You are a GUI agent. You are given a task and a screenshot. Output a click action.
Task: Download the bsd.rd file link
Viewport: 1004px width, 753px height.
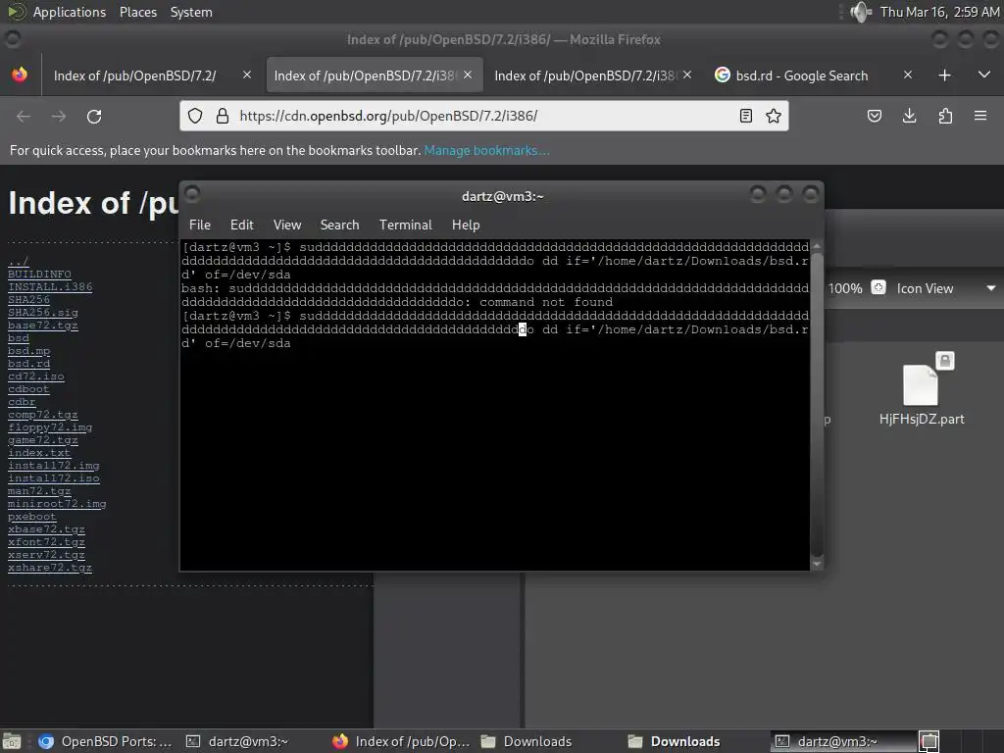click(28, 364)
